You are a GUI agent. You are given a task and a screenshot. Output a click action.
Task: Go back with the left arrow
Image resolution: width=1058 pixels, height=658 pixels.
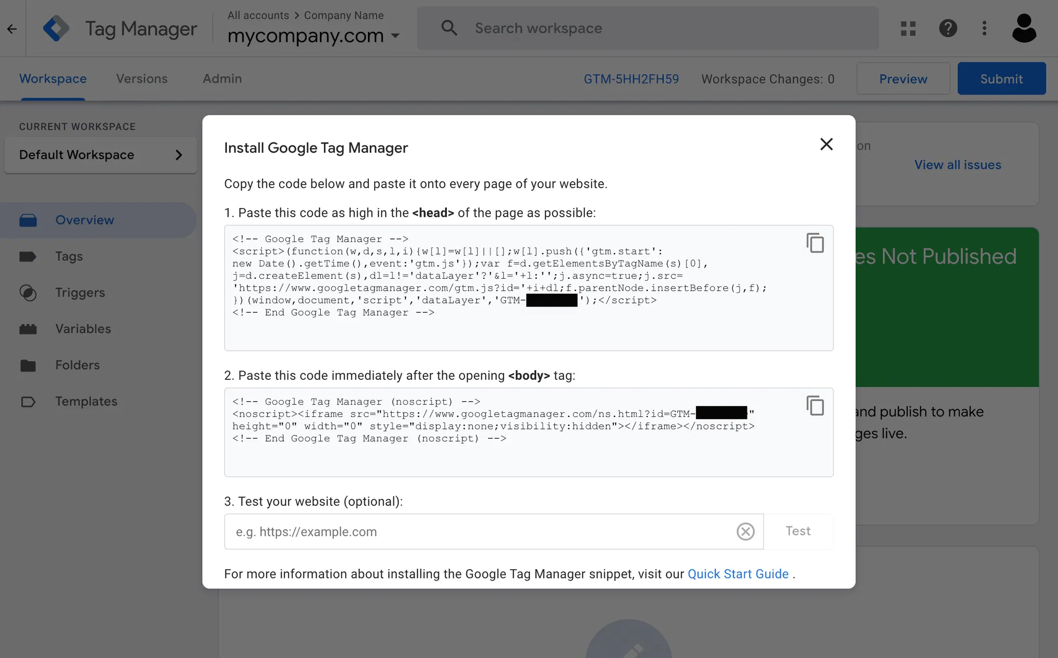tap(12, 29)
